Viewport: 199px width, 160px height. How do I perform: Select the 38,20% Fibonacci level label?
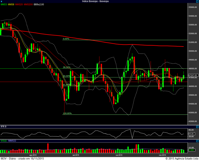[67, 67]
